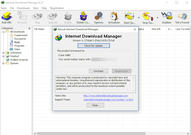Image resolution: width=191 pixels, height=135 pixels.
Task: Click the Registration button in About dialog
Action: coord(121,71)
